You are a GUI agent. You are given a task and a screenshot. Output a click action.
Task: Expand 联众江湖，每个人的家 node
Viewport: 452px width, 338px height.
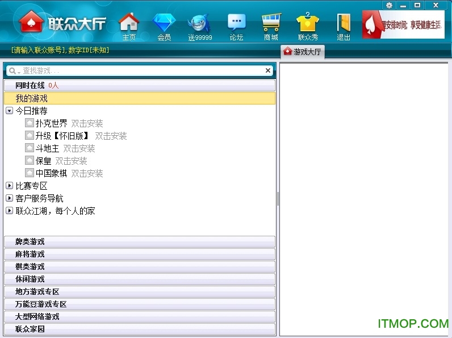pyautogui.click(x=10, y=211)
